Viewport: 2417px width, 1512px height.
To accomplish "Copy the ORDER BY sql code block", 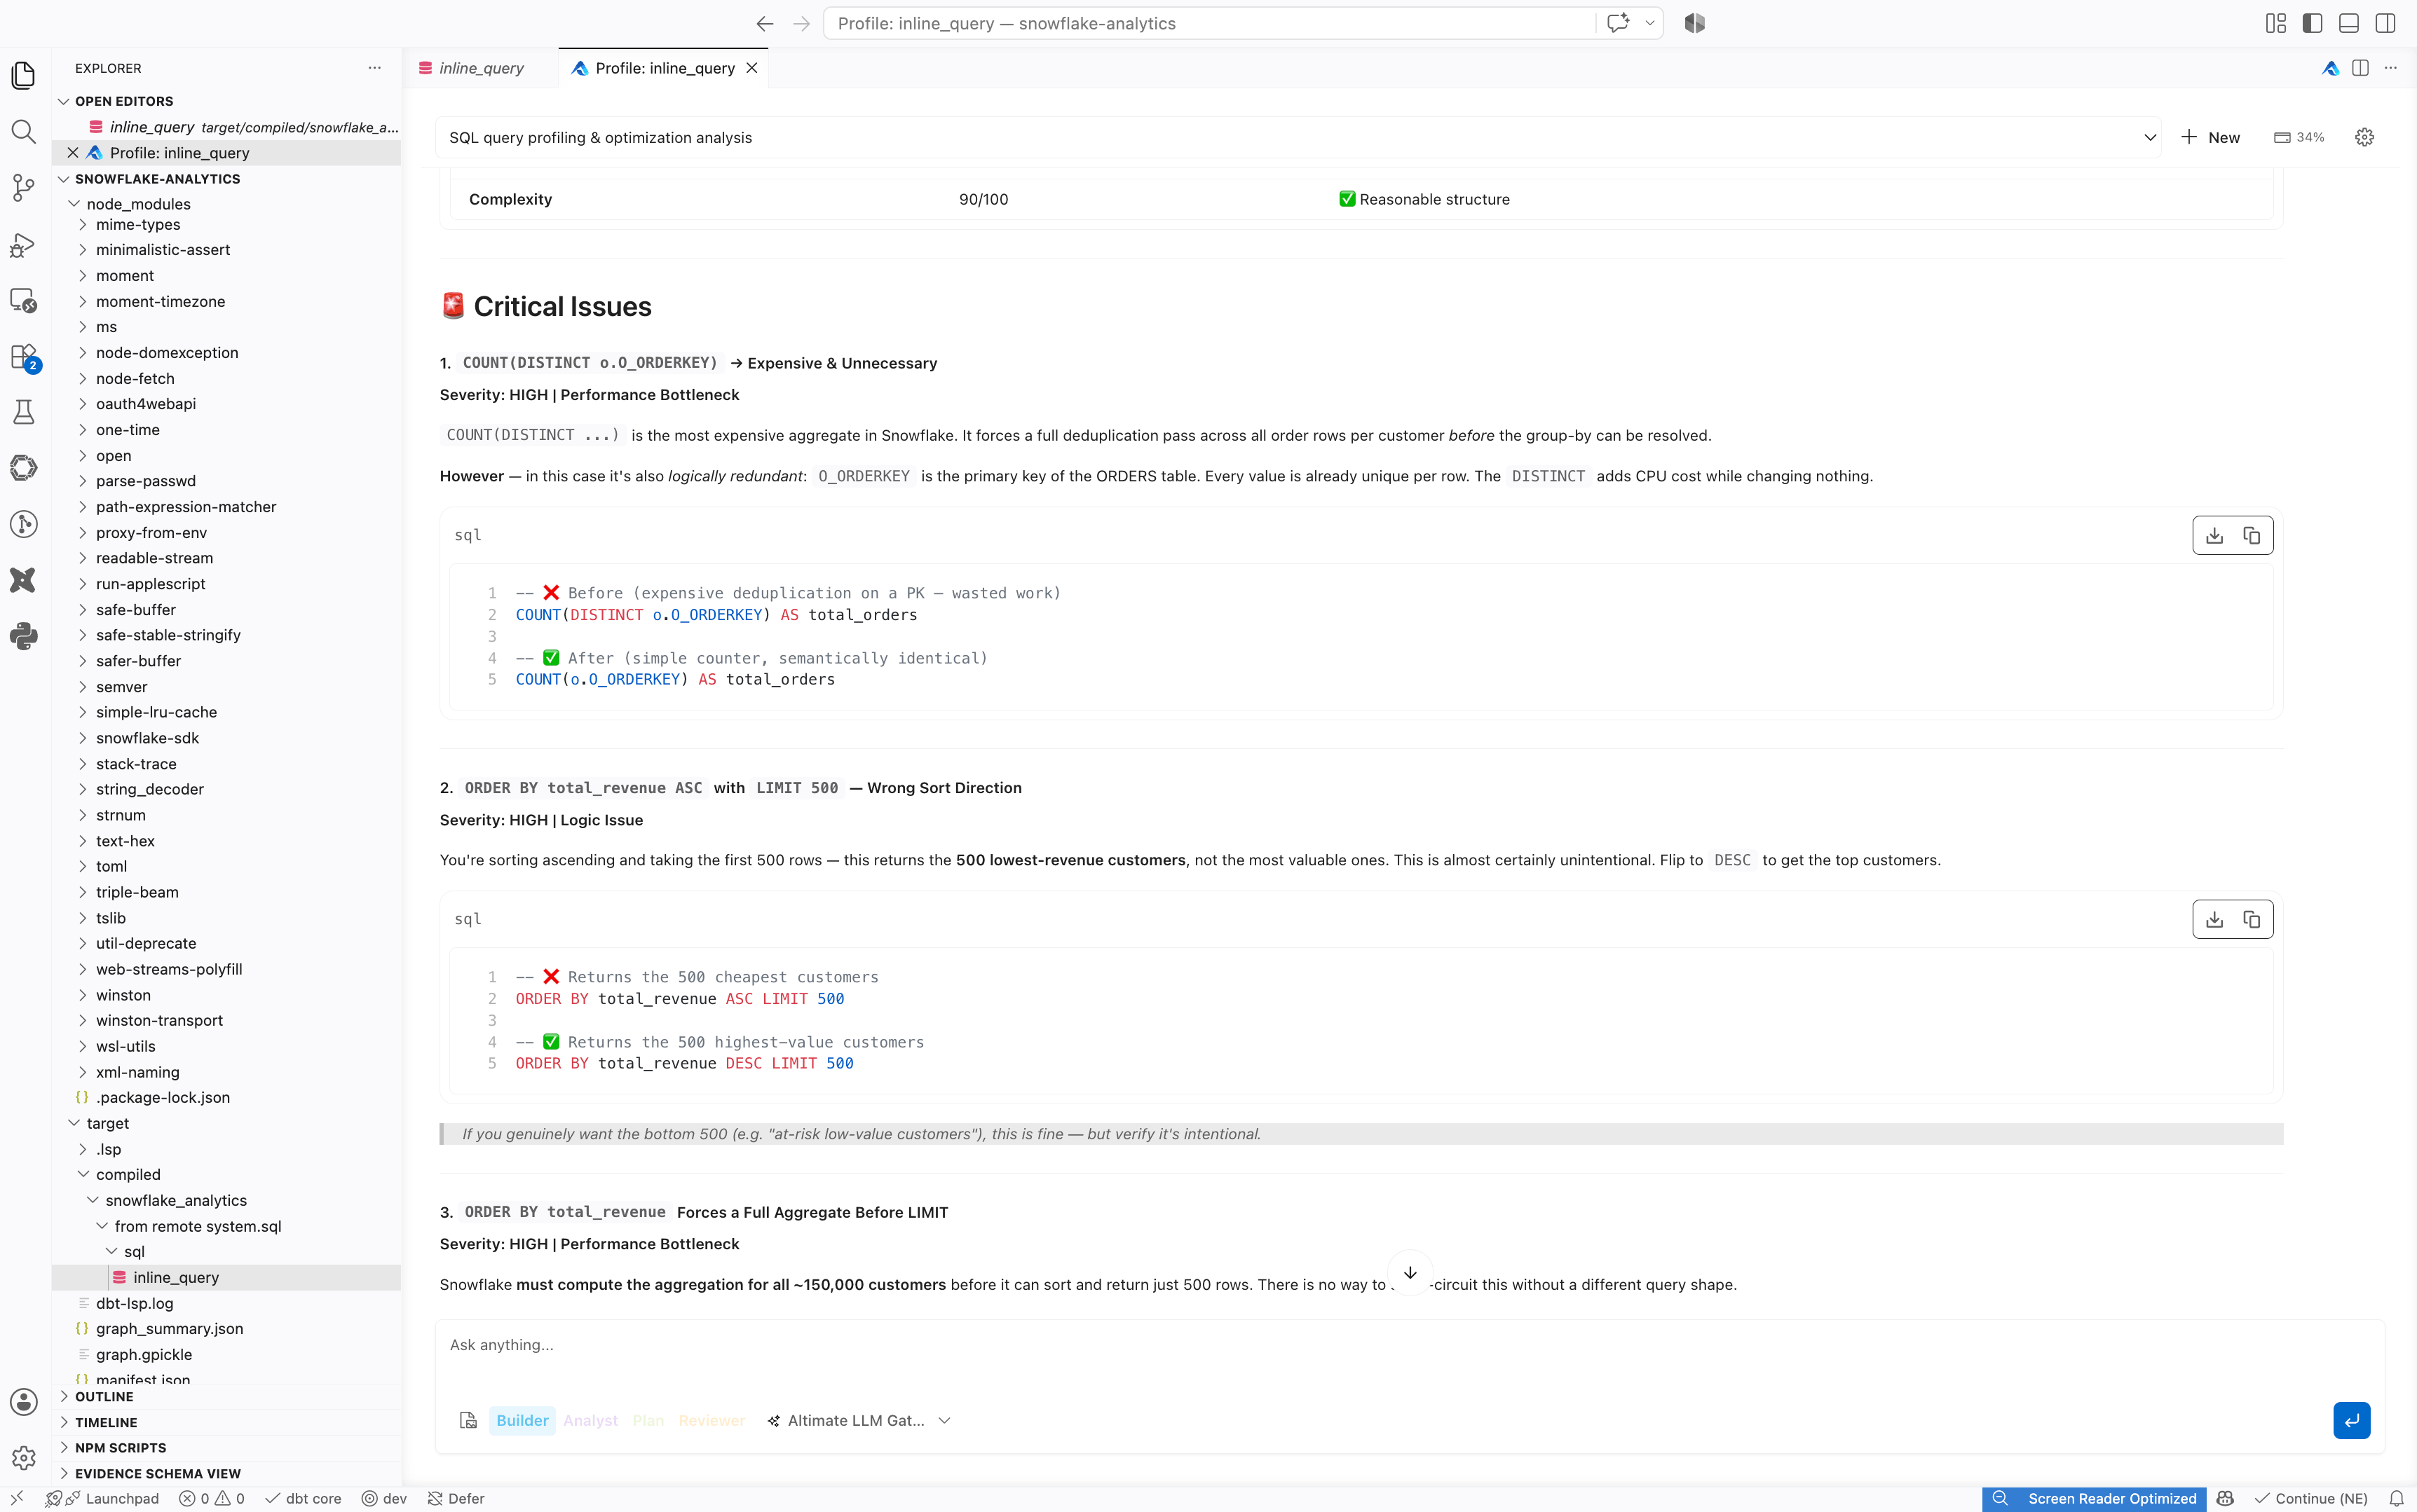I will pyautogui.click(x=2252, y=919).
